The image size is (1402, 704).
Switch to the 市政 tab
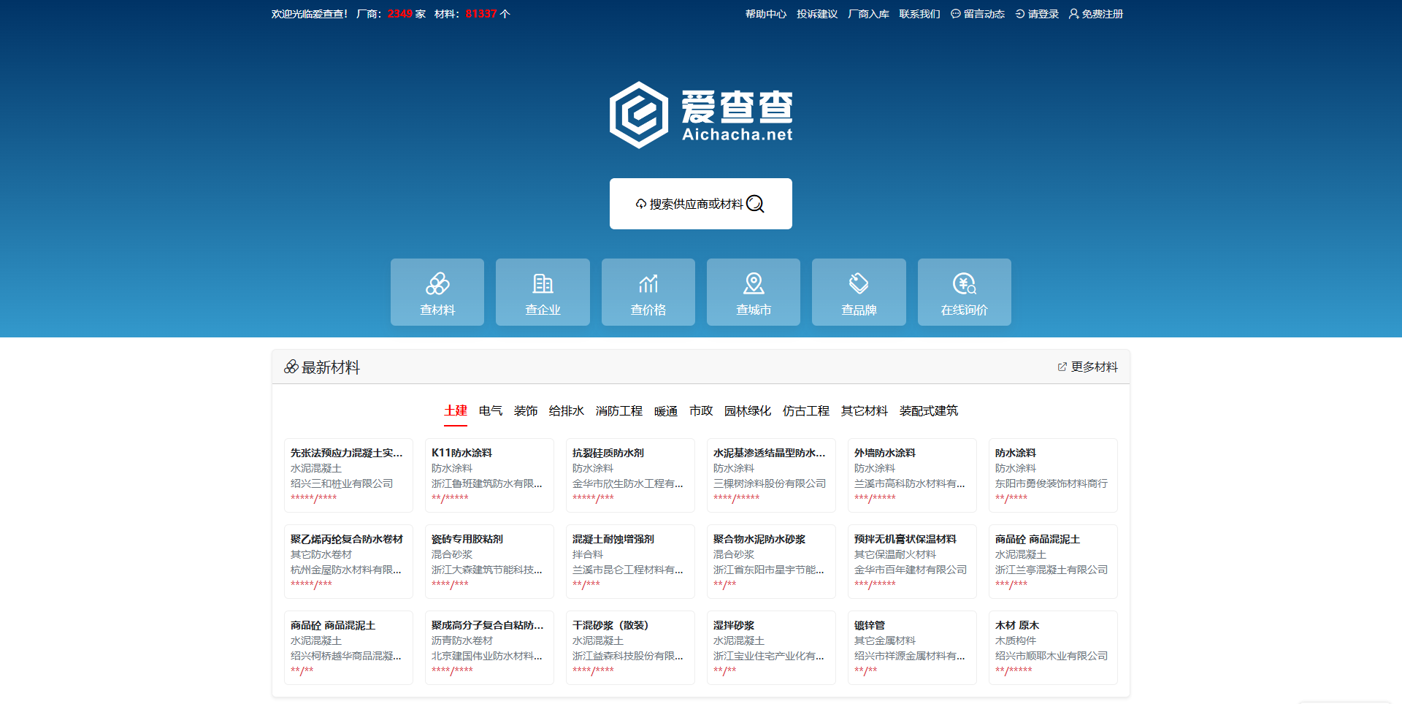tap(701, 411)
